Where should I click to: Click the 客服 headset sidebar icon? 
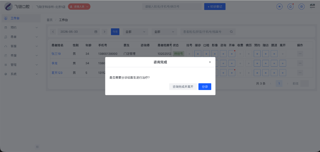click(x=6, y=46)
